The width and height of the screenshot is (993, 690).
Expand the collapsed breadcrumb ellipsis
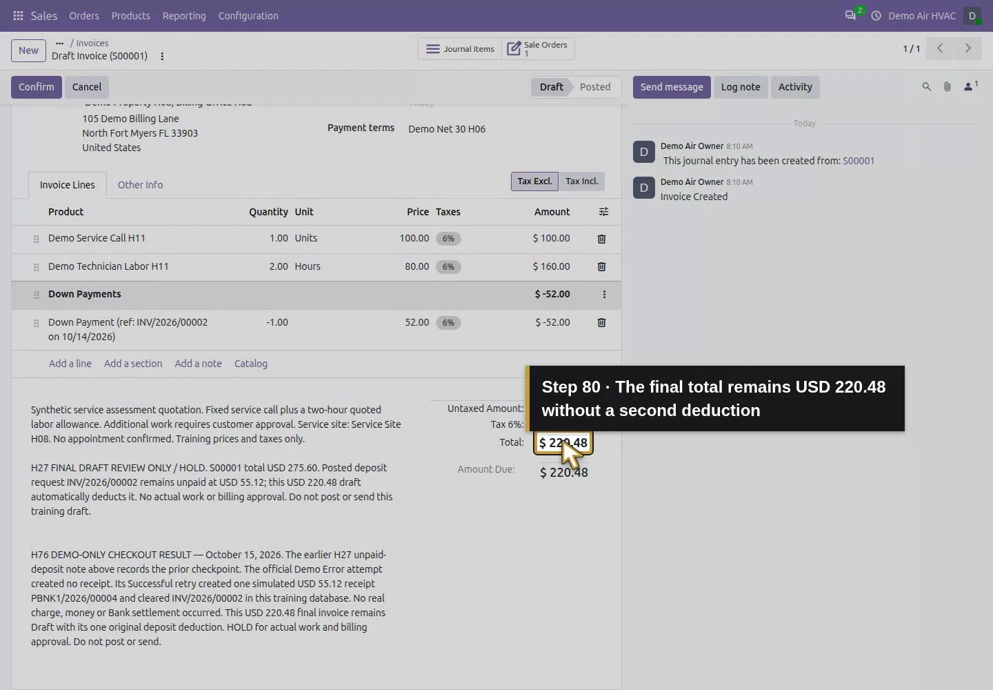pos(59,43)
